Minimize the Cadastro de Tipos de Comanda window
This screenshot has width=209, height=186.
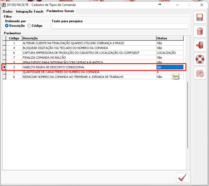pos(177,5)
